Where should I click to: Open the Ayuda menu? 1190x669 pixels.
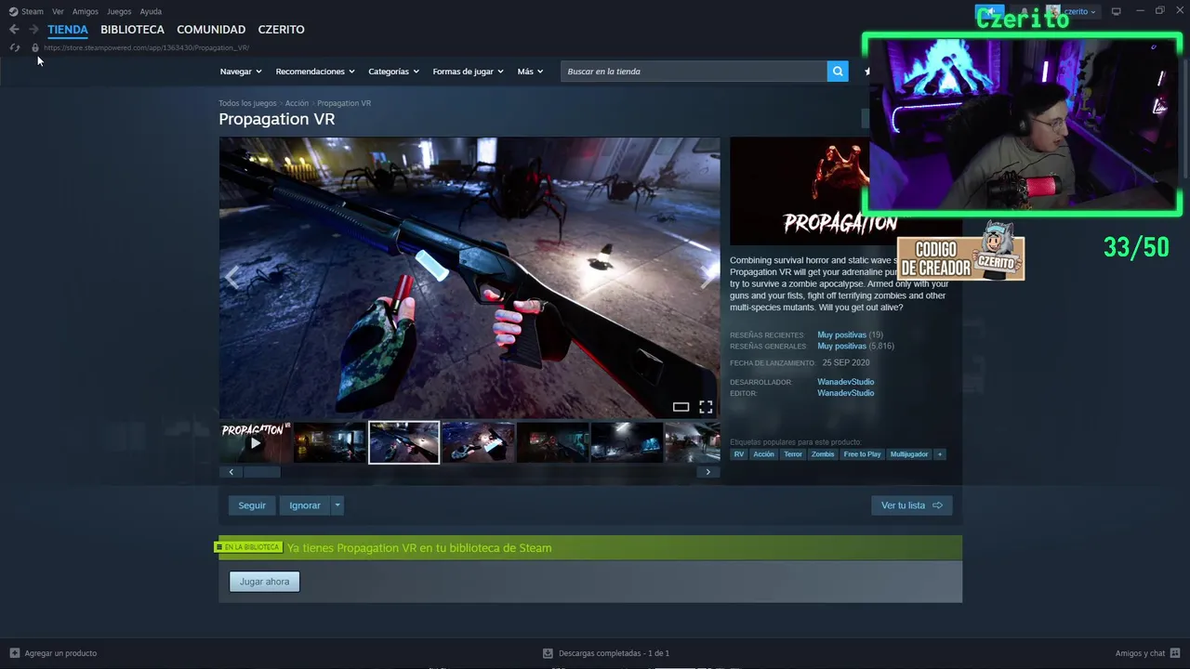pos(151,11)
